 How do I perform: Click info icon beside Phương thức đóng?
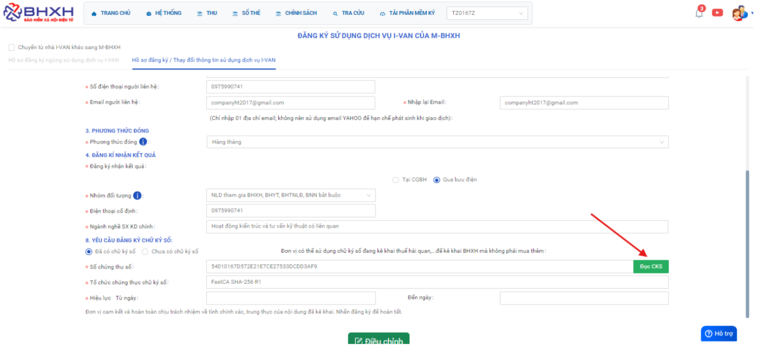[x=143, y=142]
